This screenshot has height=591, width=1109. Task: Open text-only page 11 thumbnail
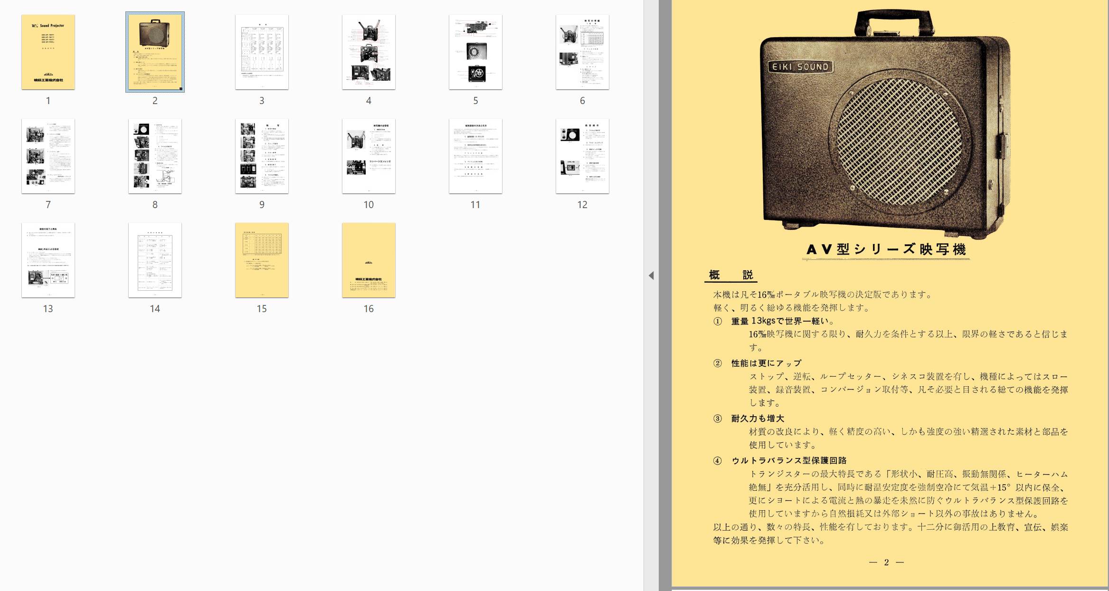[475, 156]
